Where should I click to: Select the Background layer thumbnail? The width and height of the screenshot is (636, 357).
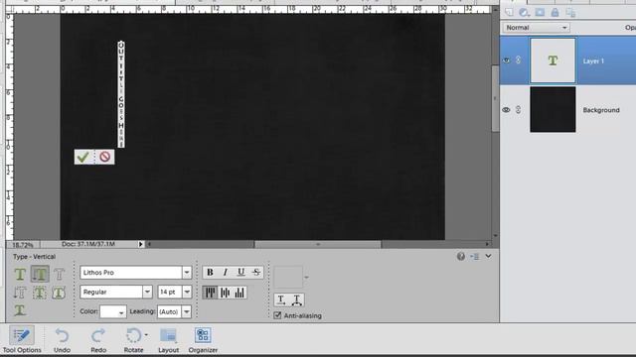point(553,109)
